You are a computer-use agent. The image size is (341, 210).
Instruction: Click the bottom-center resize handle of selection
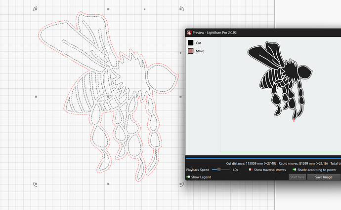coord(108,184)
